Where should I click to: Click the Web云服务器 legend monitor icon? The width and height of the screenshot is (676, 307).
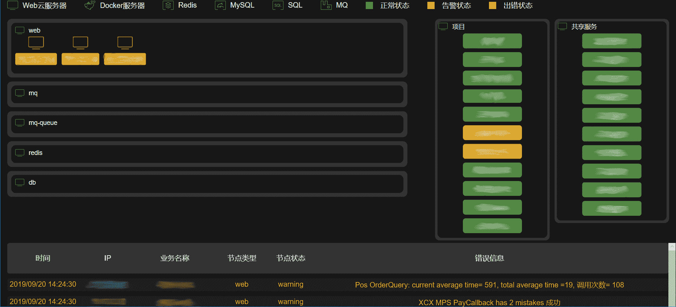[x=13, y=5]
